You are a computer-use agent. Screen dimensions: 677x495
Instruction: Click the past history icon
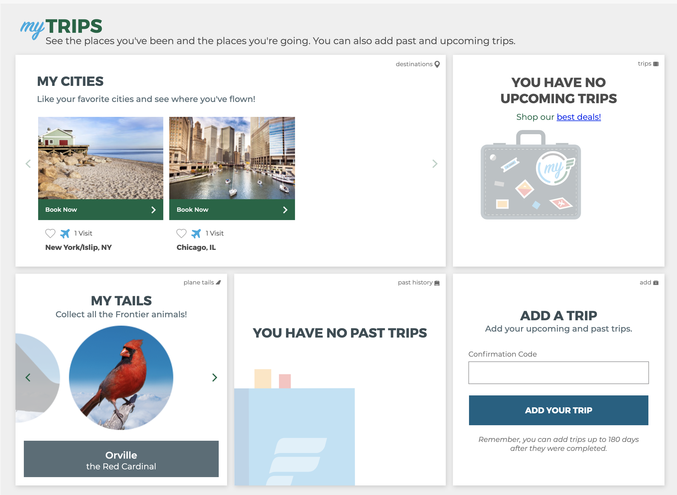click(437, 283)
